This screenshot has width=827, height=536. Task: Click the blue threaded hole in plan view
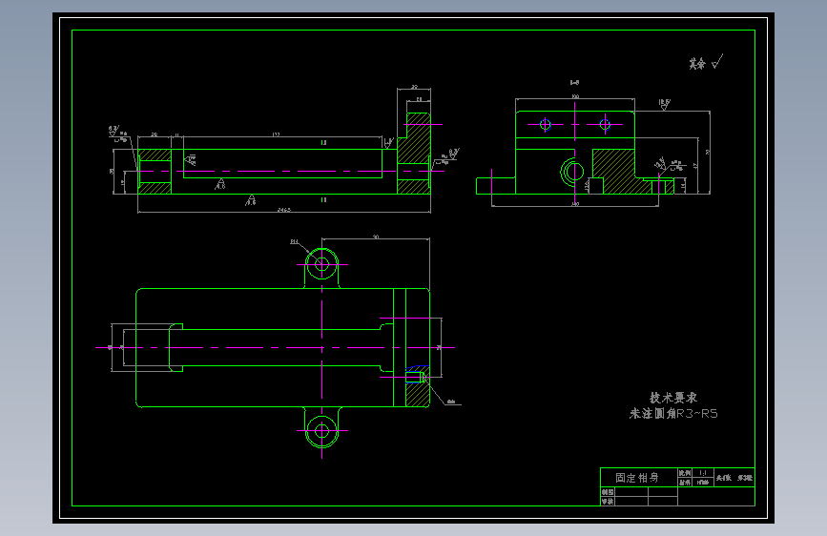(x=415, y=378)
